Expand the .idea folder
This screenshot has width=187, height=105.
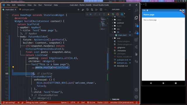click(121, 20)
